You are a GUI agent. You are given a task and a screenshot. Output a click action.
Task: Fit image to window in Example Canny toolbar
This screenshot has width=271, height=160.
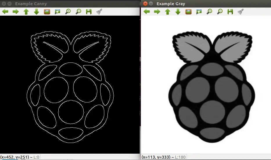(58, 12)
